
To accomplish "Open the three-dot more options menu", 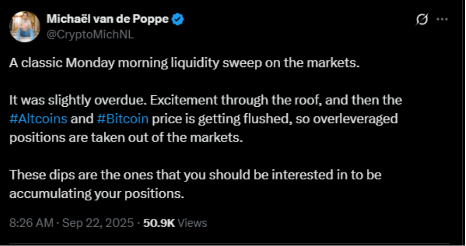I will [x=442, y=20].
